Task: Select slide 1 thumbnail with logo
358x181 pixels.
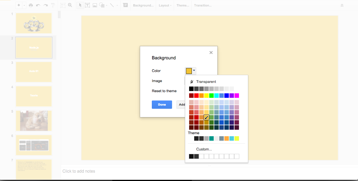Action: tap(34, 23)
